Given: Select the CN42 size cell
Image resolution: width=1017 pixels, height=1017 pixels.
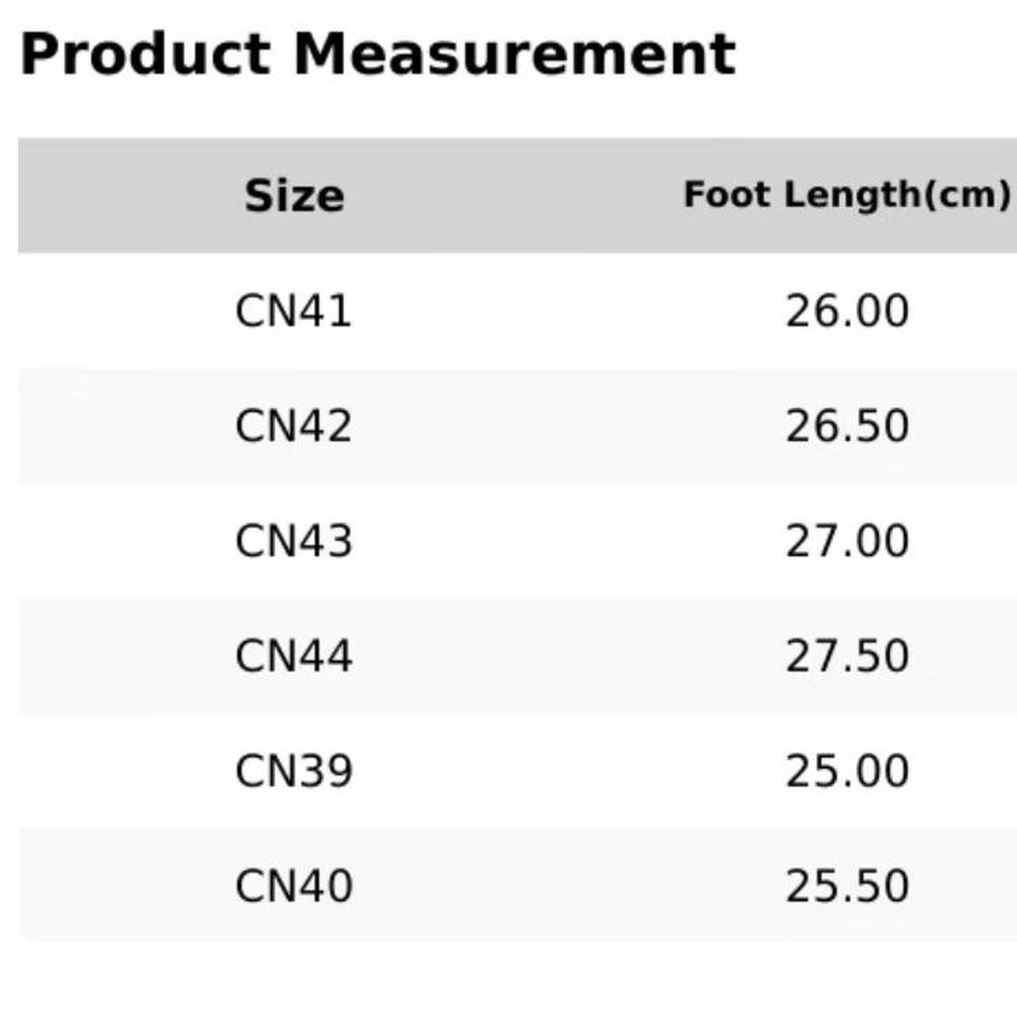Looking at the screenshot, I should [x=293, y=426].
